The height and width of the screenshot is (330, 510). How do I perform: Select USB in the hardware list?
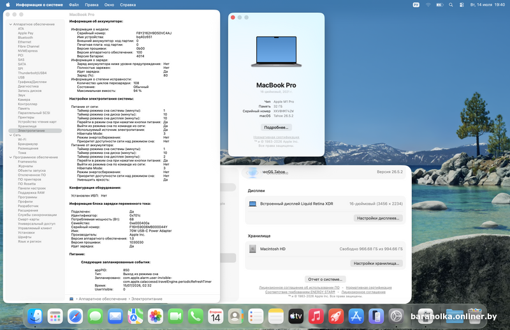[21, 77]
